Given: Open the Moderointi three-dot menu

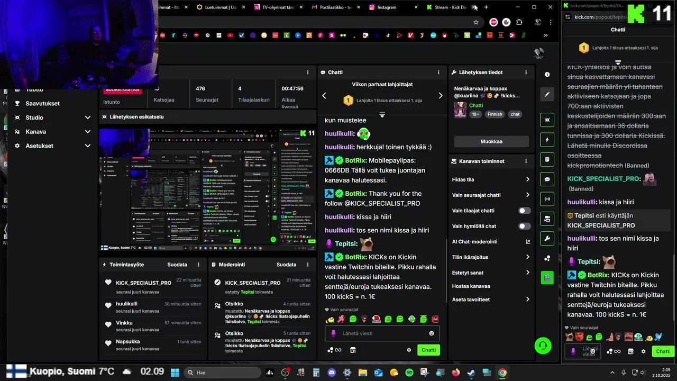Looking at the screenshot, I should pyautogui.click(x=308, y=265).
